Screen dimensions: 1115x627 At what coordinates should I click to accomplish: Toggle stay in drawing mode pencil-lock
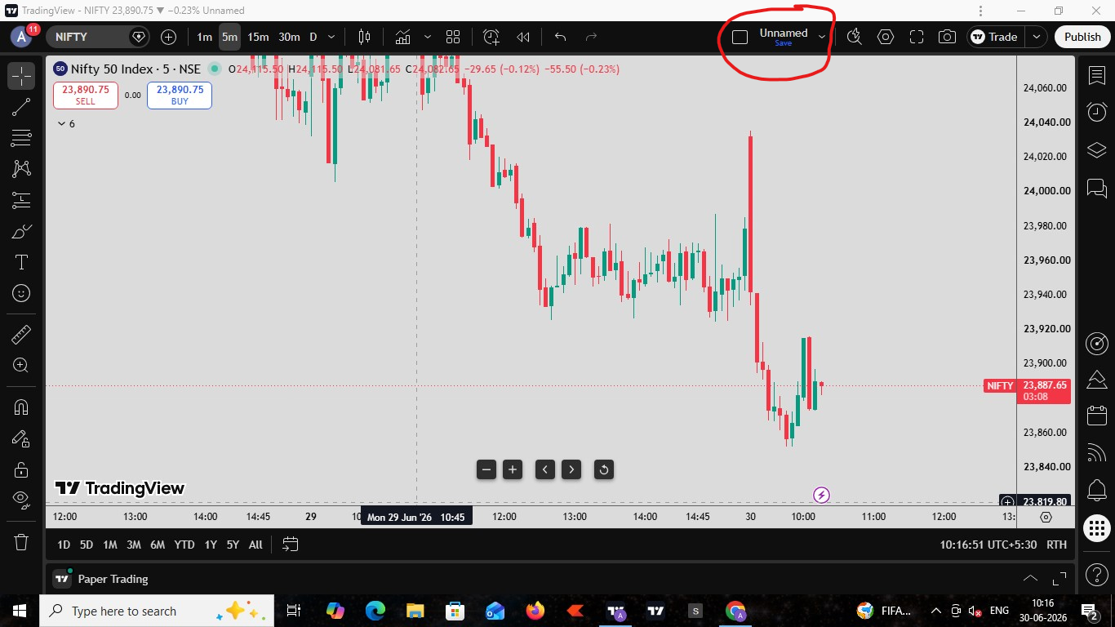(x=21, y=438)
